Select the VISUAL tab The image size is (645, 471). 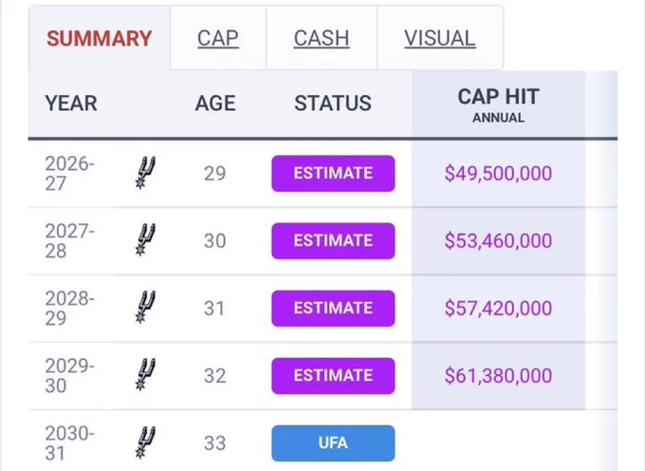(x=440, y=38)
